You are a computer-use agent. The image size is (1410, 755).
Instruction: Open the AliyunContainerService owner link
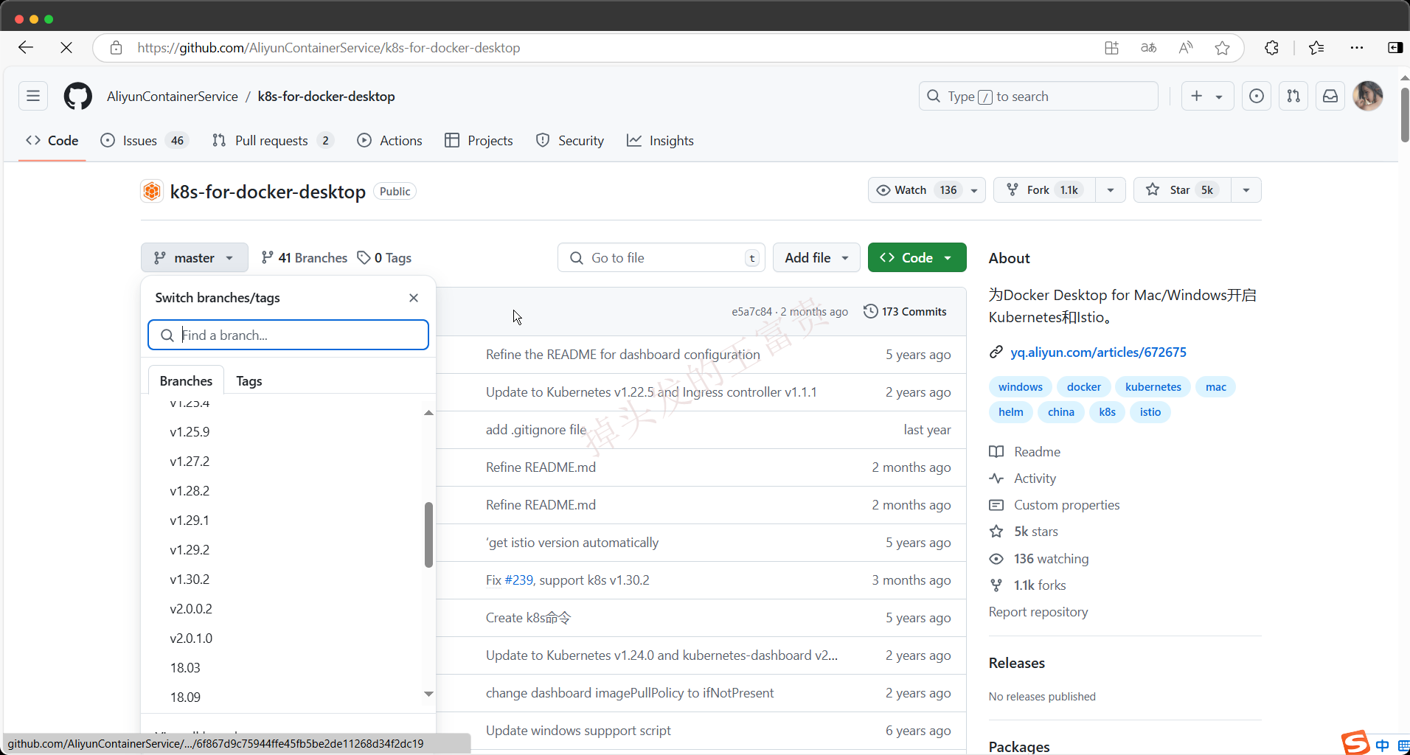(x=173, y=97)
